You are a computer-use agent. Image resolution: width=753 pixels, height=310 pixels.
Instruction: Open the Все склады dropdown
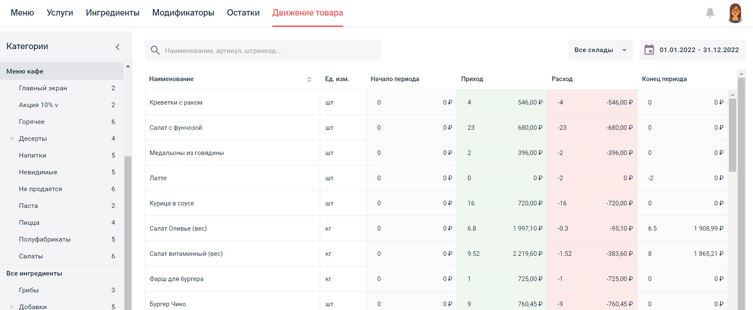pyautogui.click(x=600, y=50)
